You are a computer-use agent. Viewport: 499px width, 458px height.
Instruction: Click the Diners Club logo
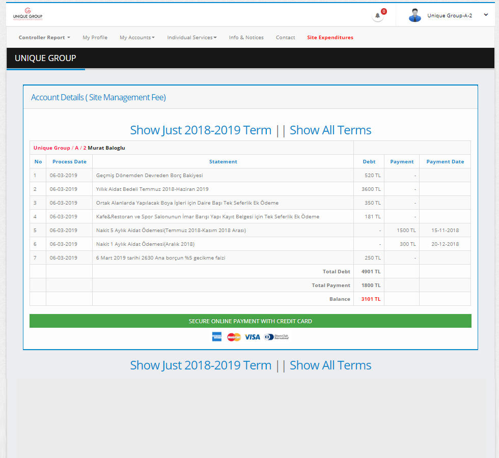[276, 337]
